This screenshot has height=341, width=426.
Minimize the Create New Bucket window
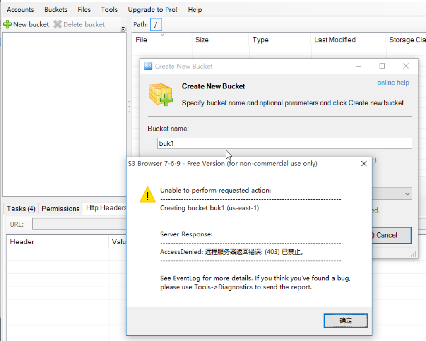359,66
